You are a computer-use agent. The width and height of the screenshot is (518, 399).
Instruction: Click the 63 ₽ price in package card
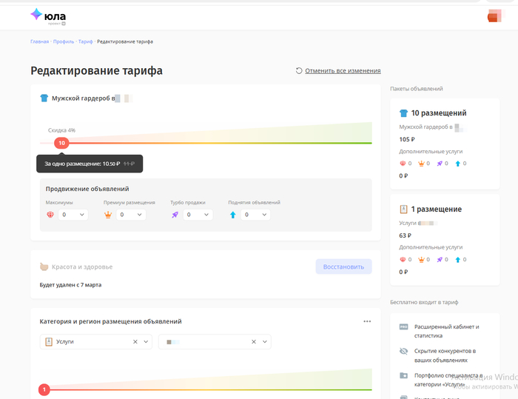pyautogui.click(x=406, y=235)
